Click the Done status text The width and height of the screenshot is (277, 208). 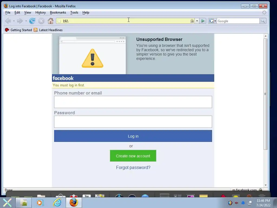pos(9,190)
